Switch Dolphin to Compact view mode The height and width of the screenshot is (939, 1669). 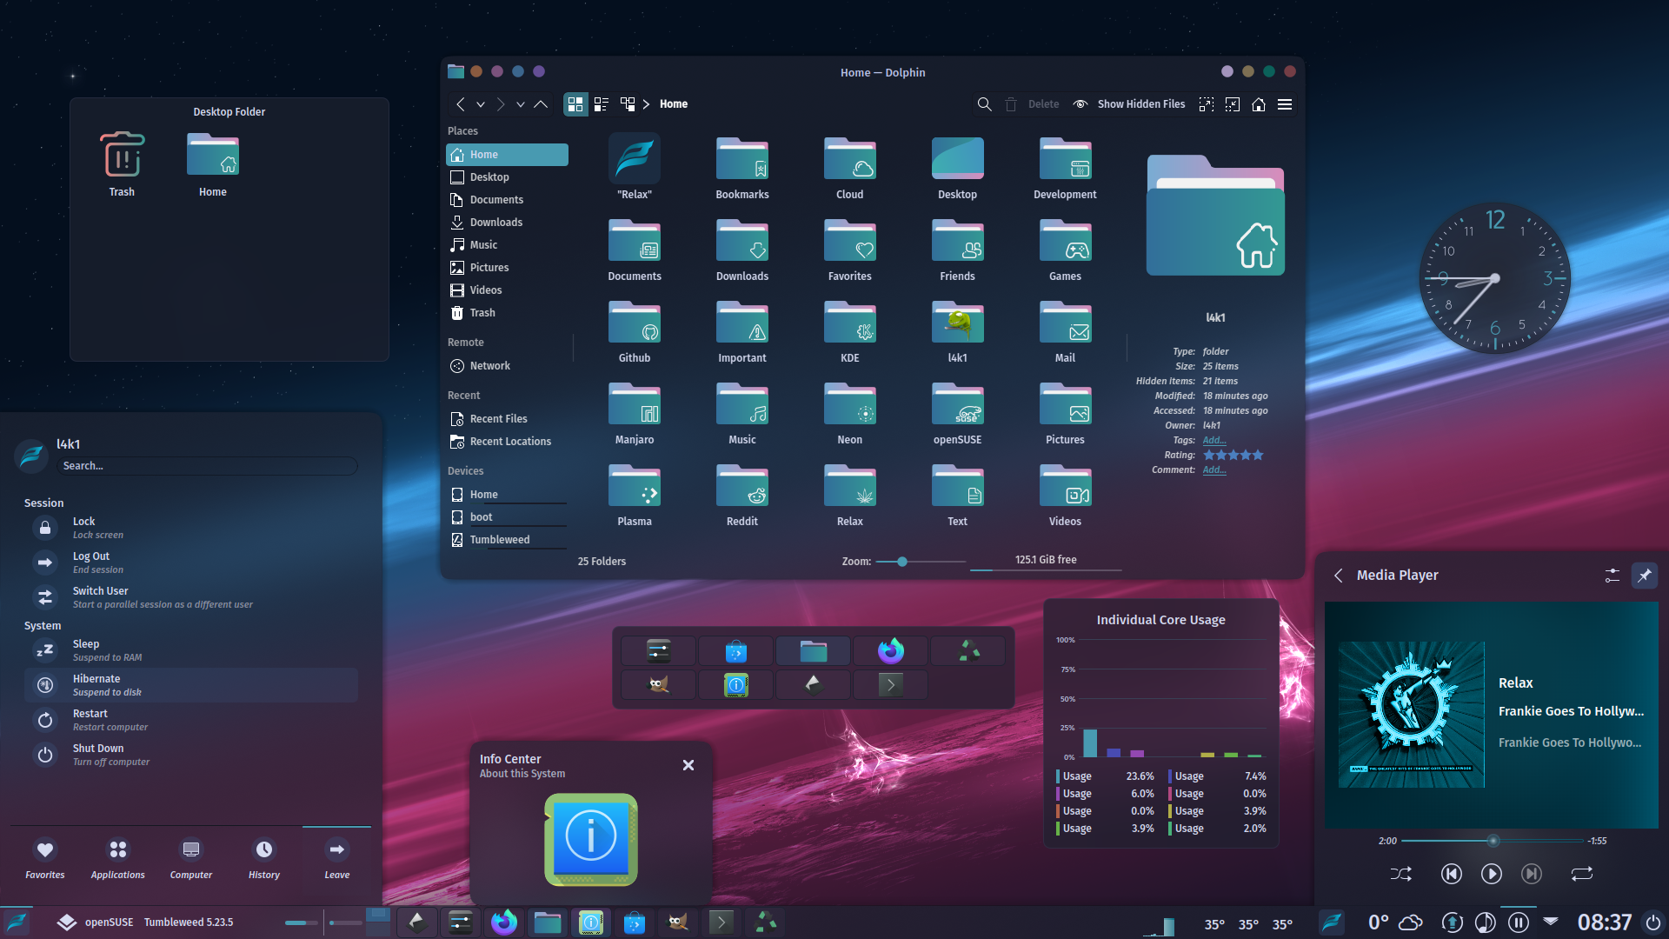pos(602,104)
